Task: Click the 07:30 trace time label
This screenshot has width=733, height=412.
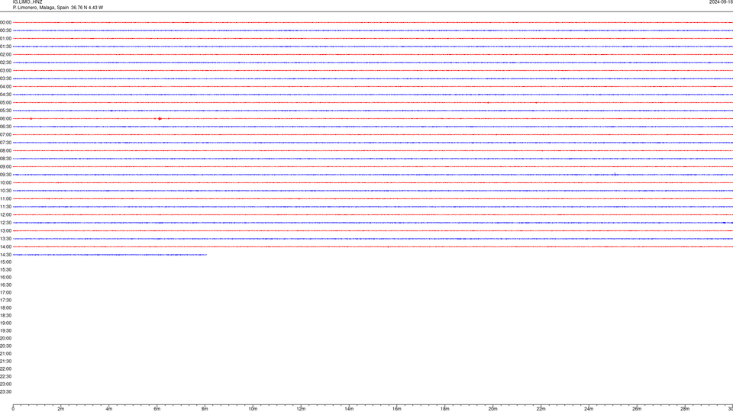Action: point(5,143)
